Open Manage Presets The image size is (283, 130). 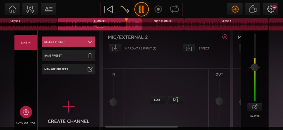(x=69, y=69)
